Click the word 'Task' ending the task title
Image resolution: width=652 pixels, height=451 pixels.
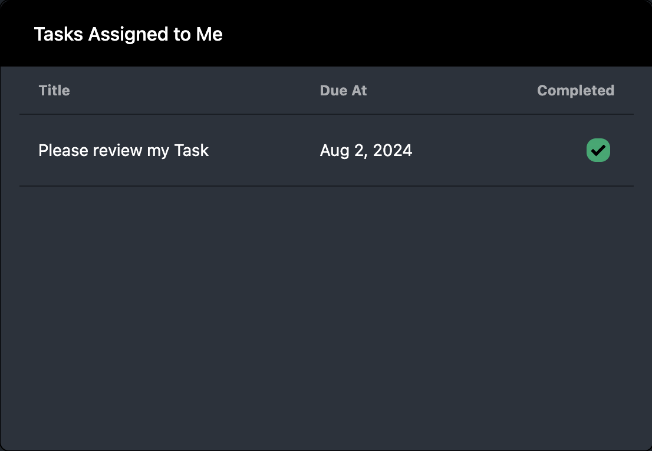click(192, 151)
